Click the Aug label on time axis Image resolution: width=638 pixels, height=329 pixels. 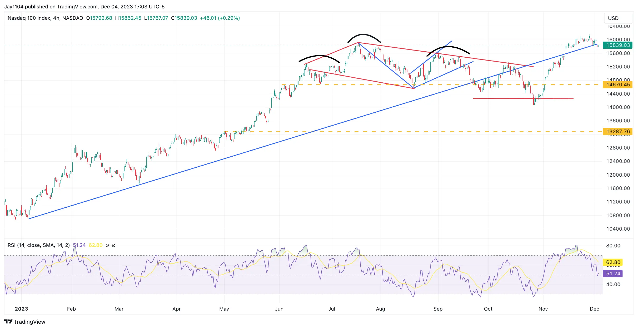point(380,309)
